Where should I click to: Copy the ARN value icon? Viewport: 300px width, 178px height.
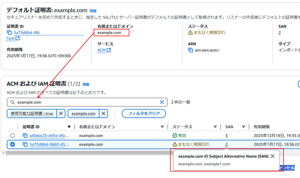tap(190, 50)
